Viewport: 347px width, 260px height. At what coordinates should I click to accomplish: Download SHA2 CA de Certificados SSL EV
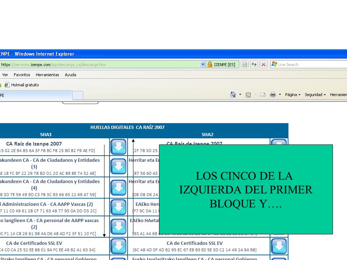point(279,246)
